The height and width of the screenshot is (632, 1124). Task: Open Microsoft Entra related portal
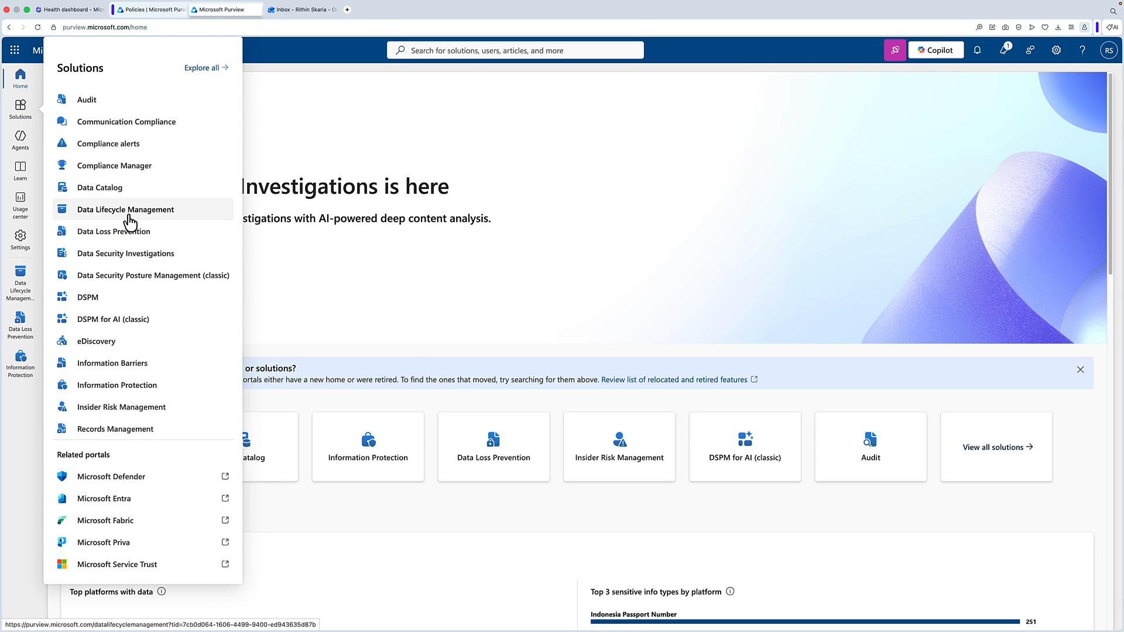(x=143, y=499)
